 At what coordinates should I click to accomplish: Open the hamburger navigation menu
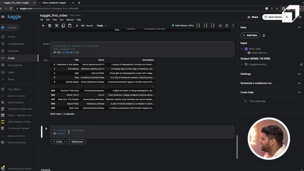(x=3, y=17)
